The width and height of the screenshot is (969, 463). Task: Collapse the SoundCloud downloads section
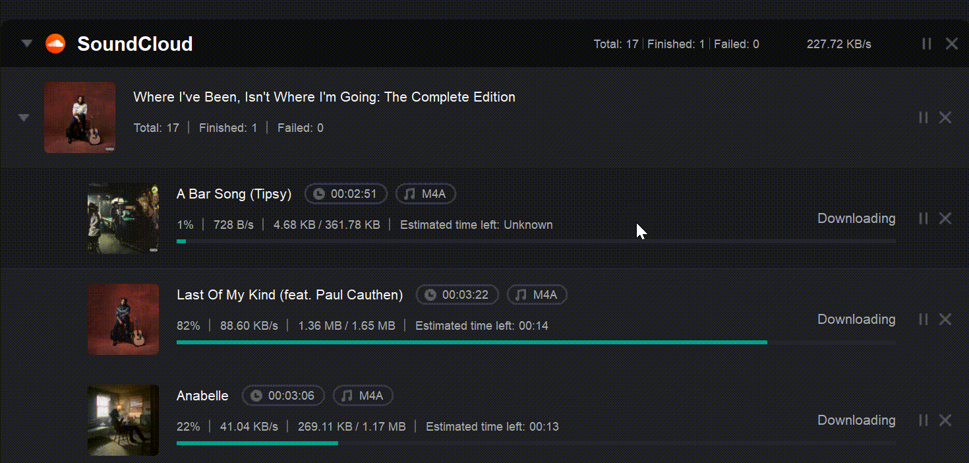[x=26, y=43]
